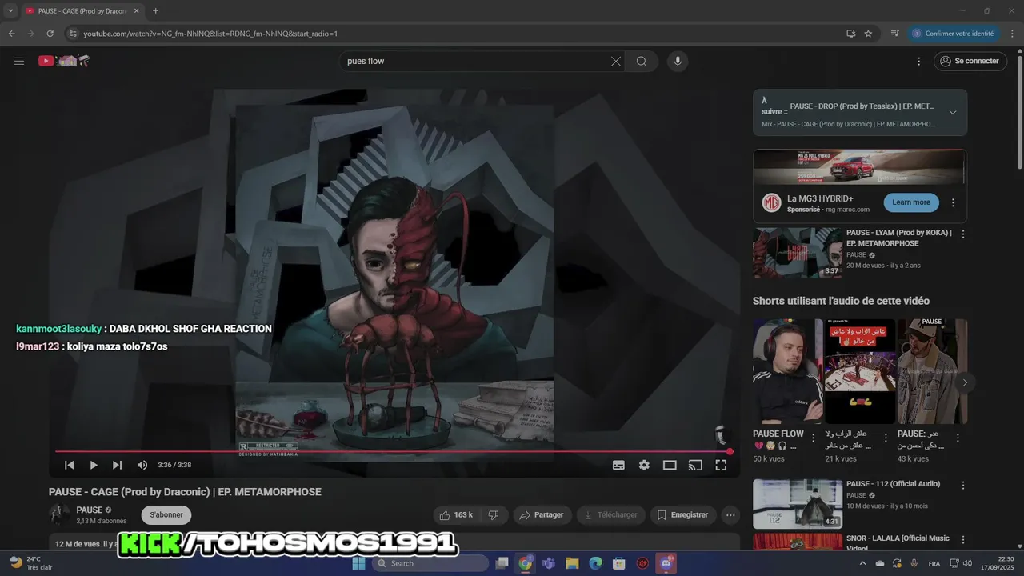This screenshot has width=1024, height=576.
Task: Open Chrome three-dot menu
Action: coord(1012,34)
